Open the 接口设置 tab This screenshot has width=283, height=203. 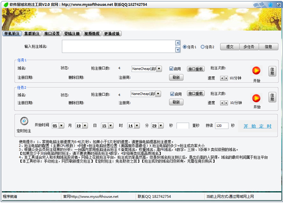(x=52, y=34)
